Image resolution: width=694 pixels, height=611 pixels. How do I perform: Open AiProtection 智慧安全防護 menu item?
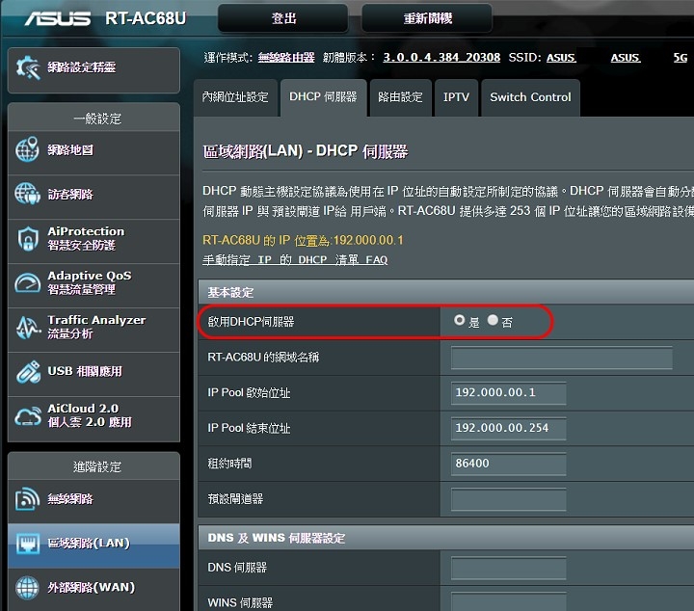coord(93,241)
